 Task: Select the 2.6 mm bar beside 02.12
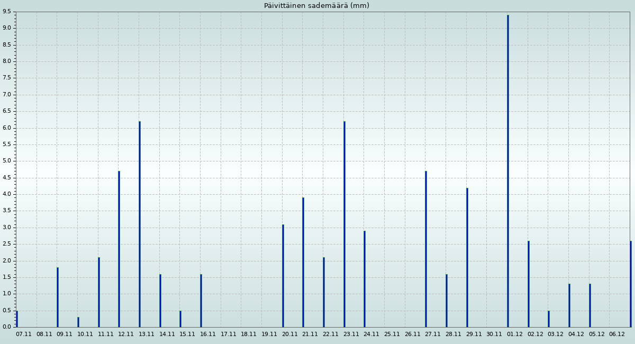pyautogui.click(x=528, y=284)
